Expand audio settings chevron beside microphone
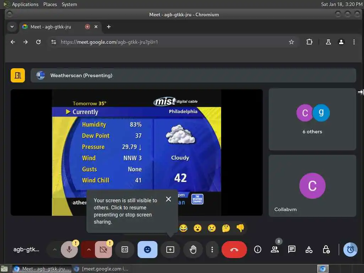 pyautogui.click(x=54, y=250)
